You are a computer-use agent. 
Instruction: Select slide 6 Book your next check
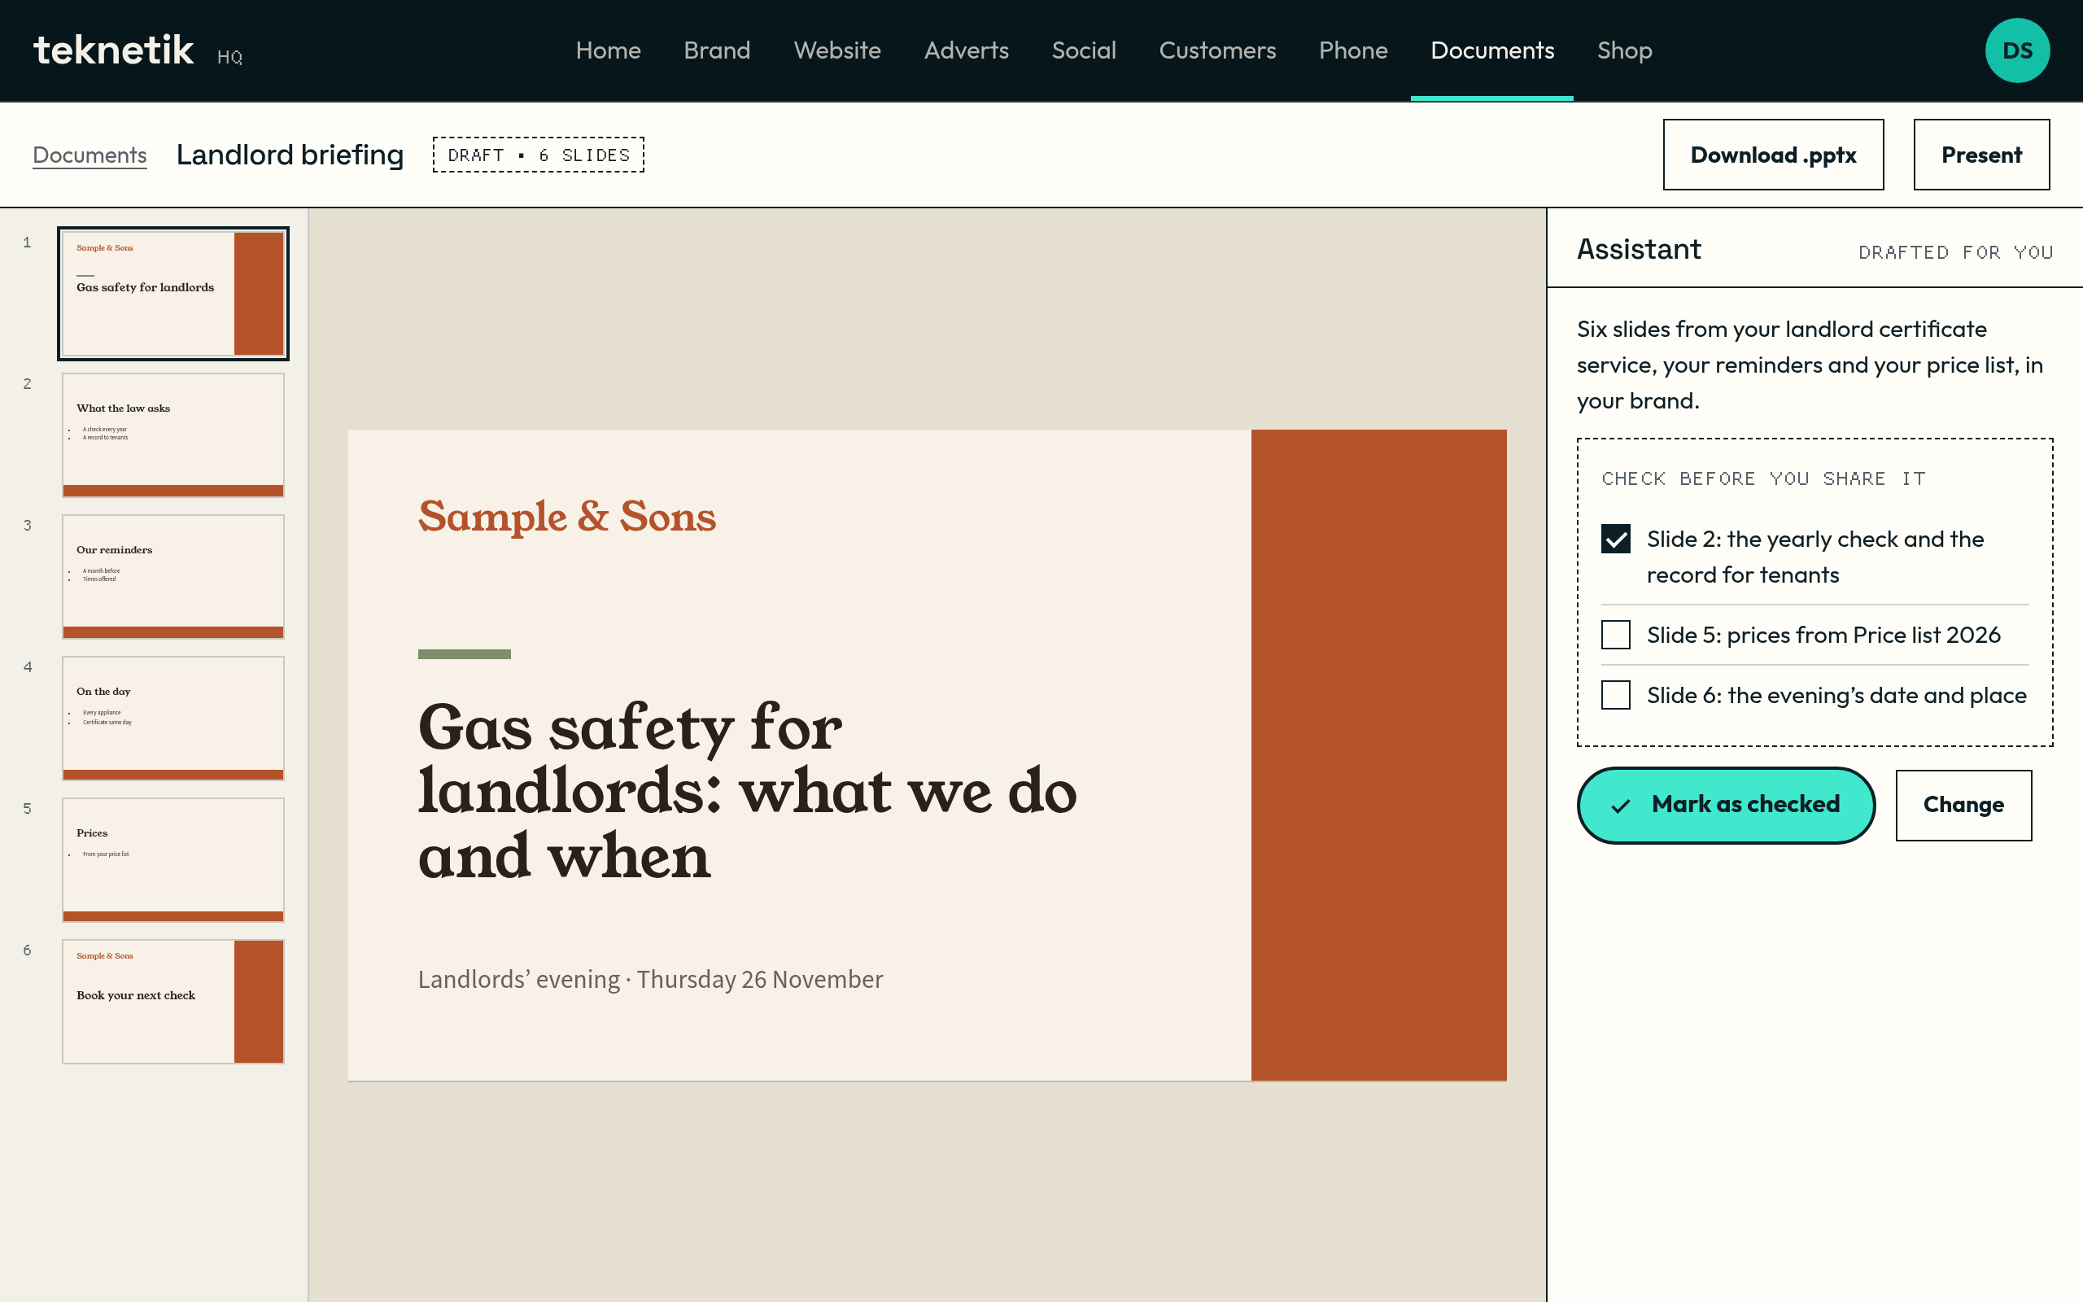point(173,1002)
